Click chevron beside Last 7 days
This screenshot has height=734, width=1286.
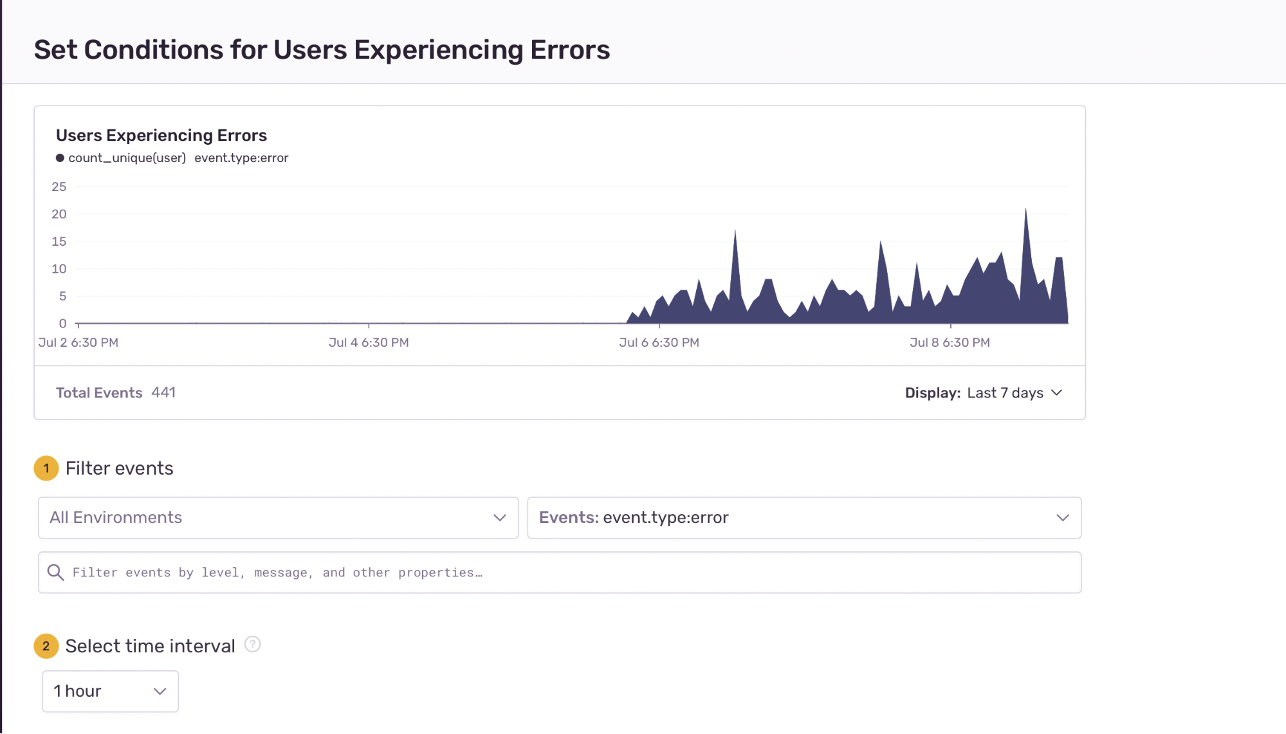[1056, 393]
